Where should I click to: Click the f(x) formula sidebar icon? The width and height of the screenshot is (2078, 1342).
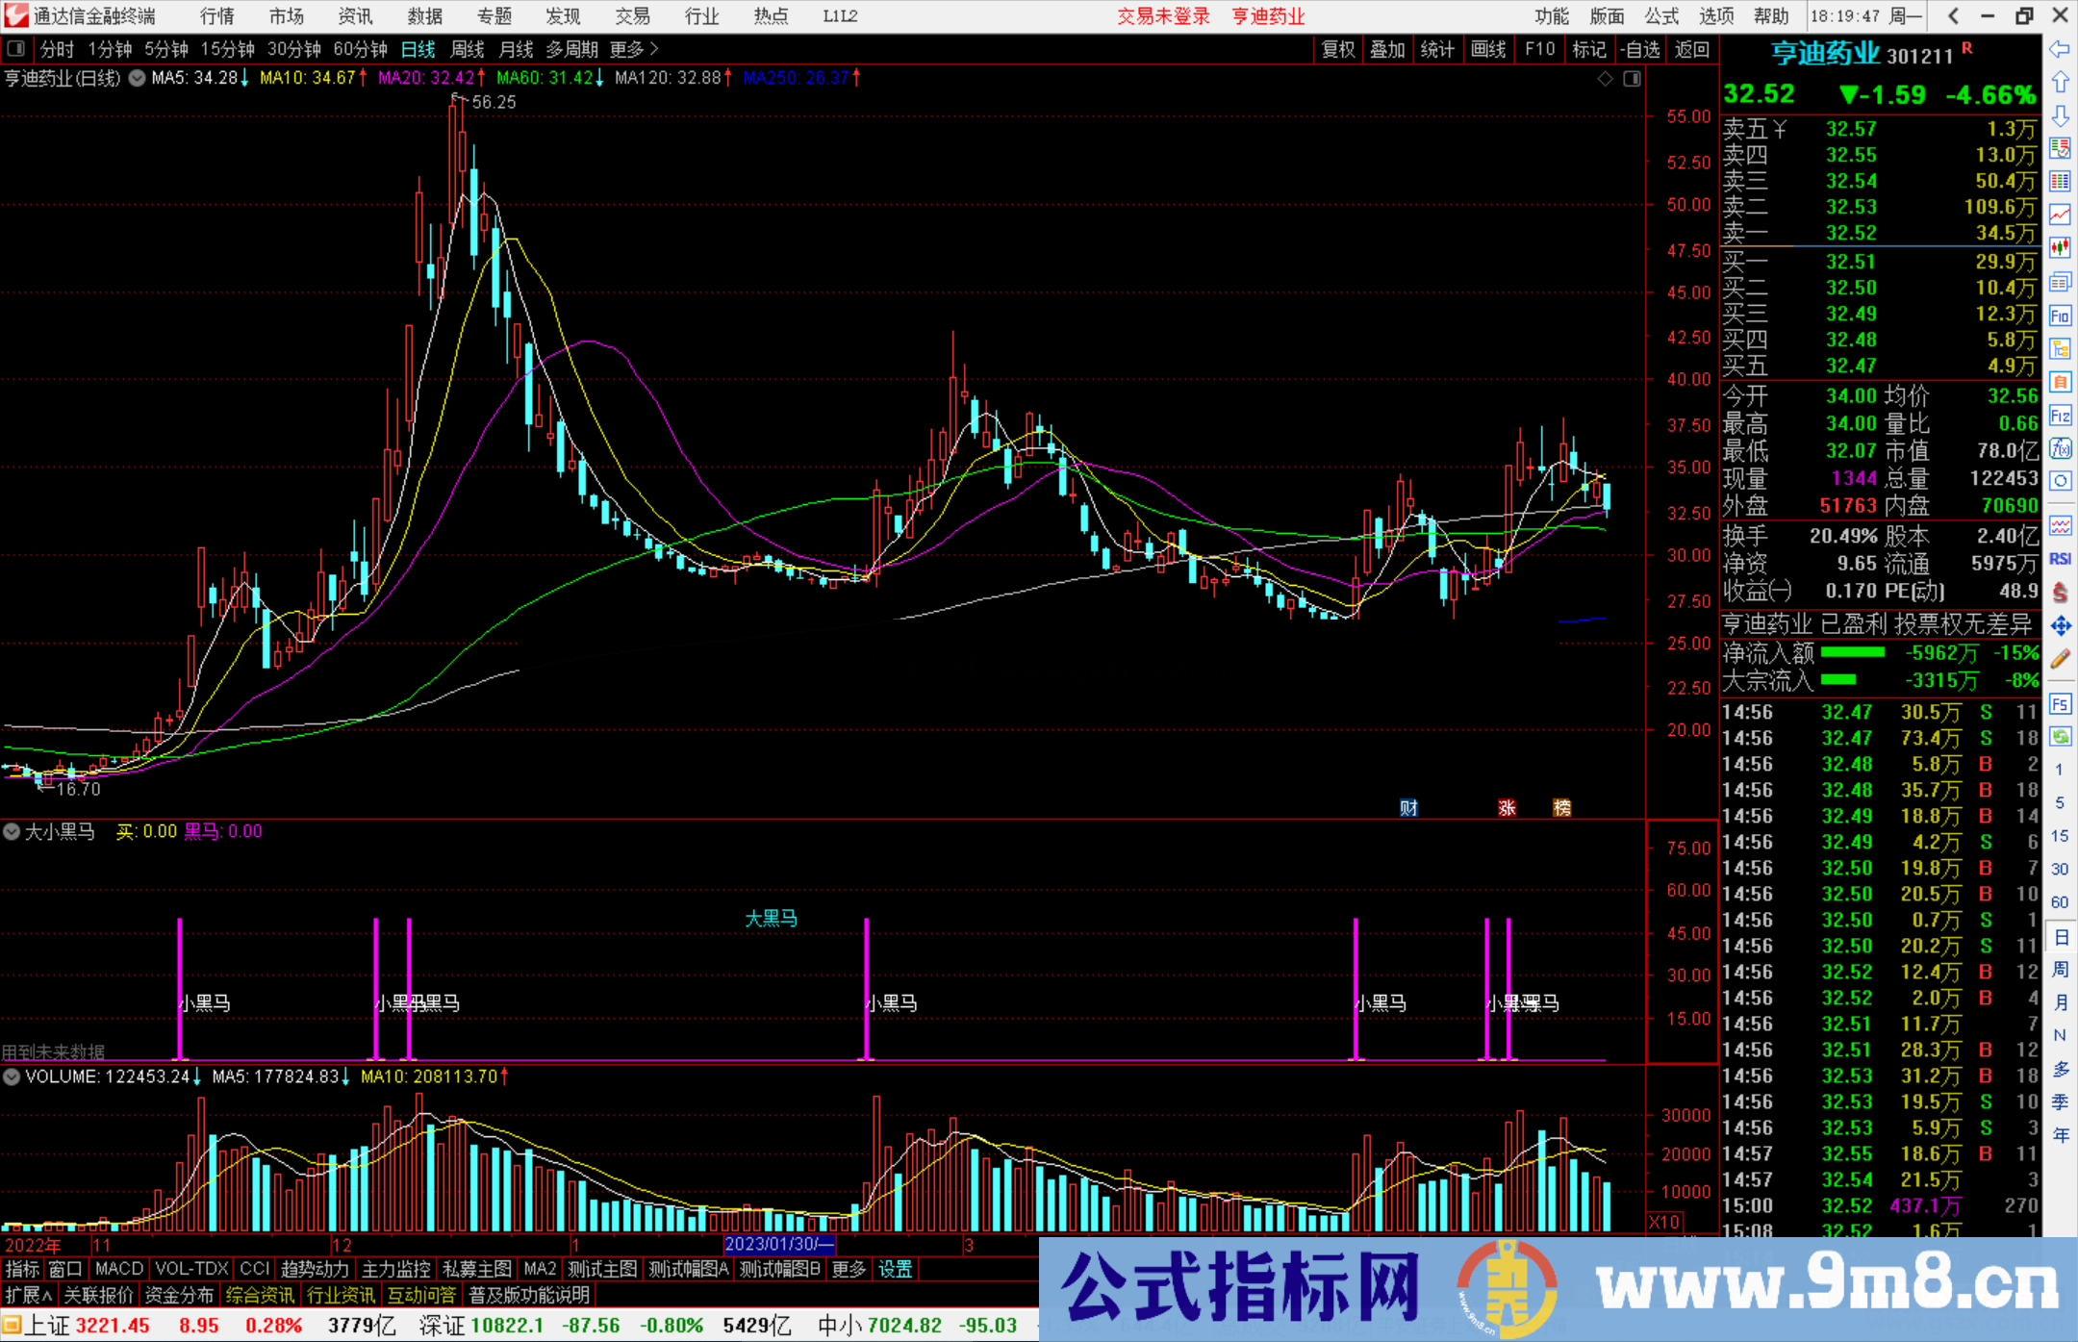coord(2060,448)
